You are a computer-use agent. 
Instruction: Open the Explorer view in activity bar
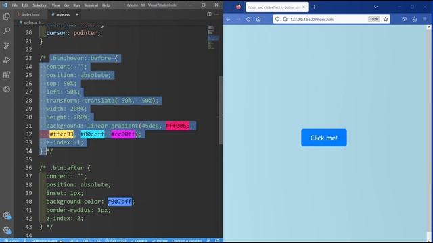click(7, 16)
